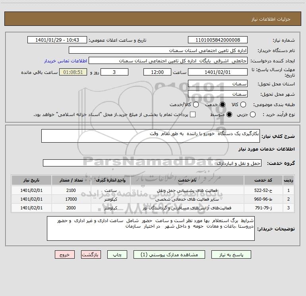The height and width of the screenshot is (296, 306).
Task: Select the کالا radio button
Action: click(x=243, y=104)
